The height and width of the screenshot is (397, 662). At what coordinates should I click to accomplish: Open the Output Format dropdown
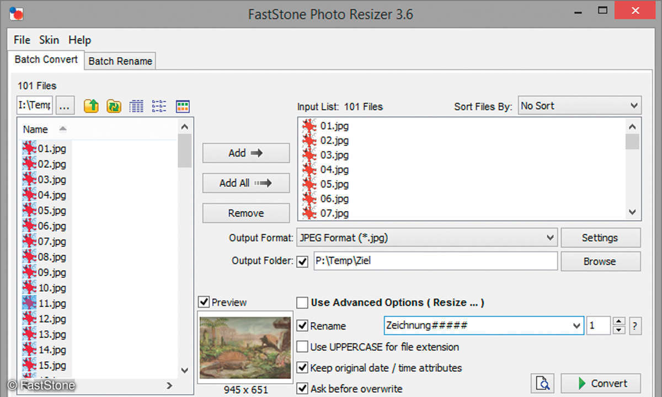pyautogui.click(x=427, y=238)
